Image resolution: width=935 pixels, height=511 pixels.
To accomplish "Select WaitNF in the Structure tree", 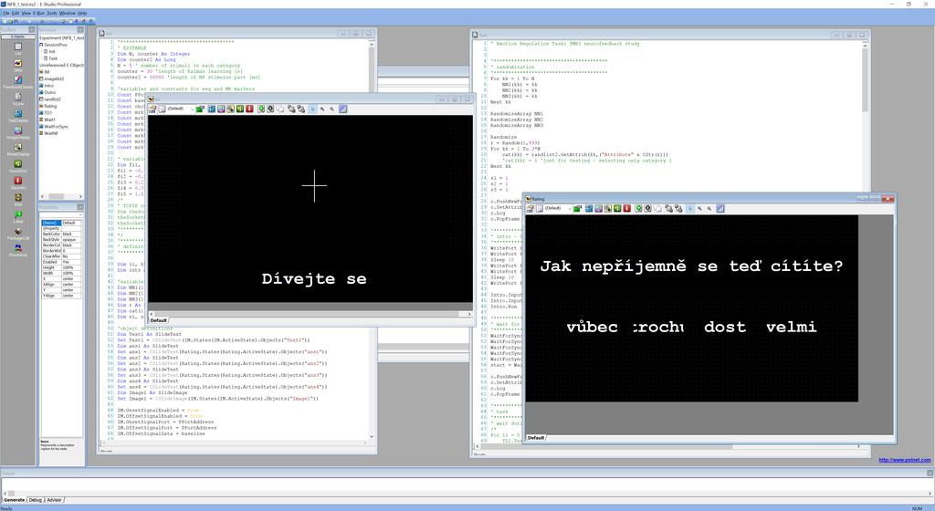I will pyautogui.click(x=51, y=133).
